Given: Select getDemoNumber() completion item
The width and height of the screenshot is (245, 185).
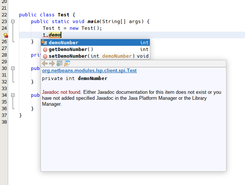Looking at the screenshot, I should (95, 49).
